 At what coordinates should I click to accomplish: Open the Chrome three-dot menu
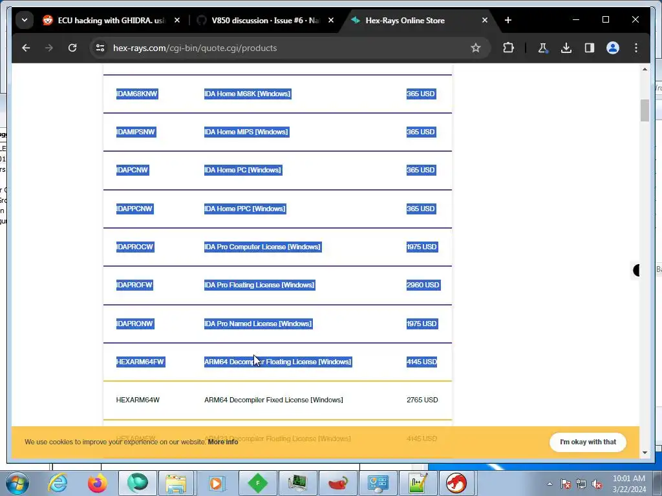(x=636, y=48)
